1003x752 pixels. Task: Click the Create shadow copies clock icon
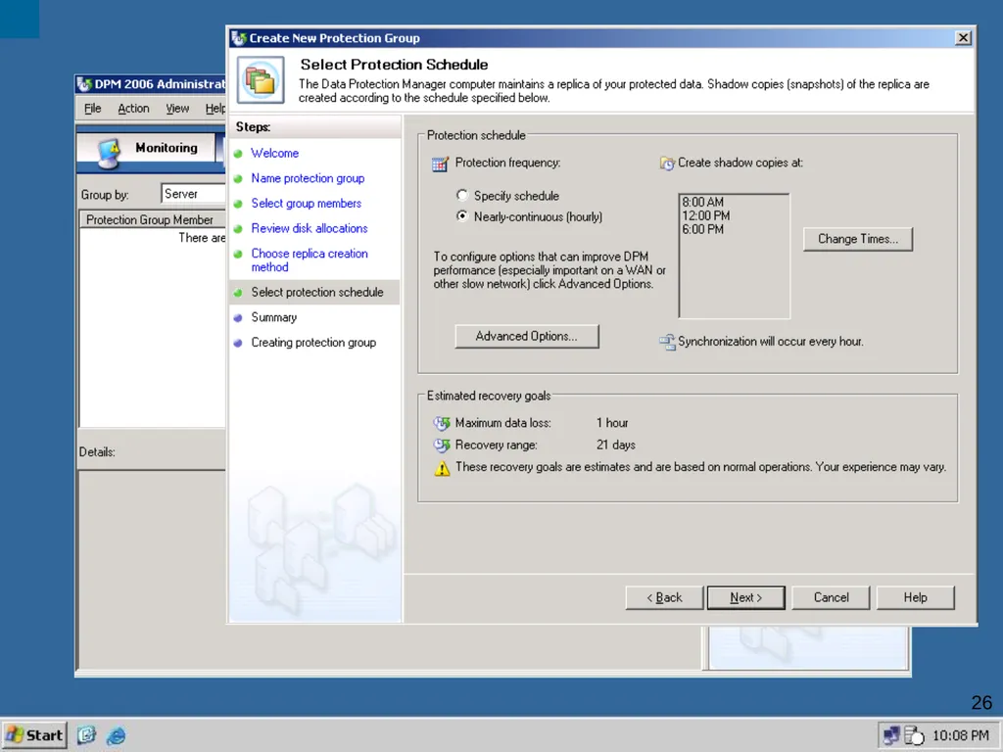point(667,164)
